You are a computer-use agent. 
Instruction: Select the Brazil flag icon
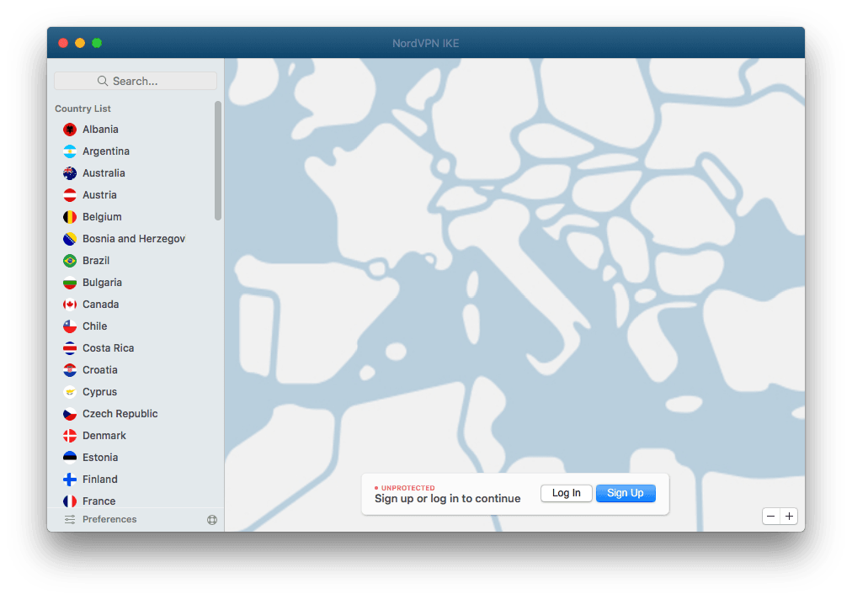click(x=70, y=261)
